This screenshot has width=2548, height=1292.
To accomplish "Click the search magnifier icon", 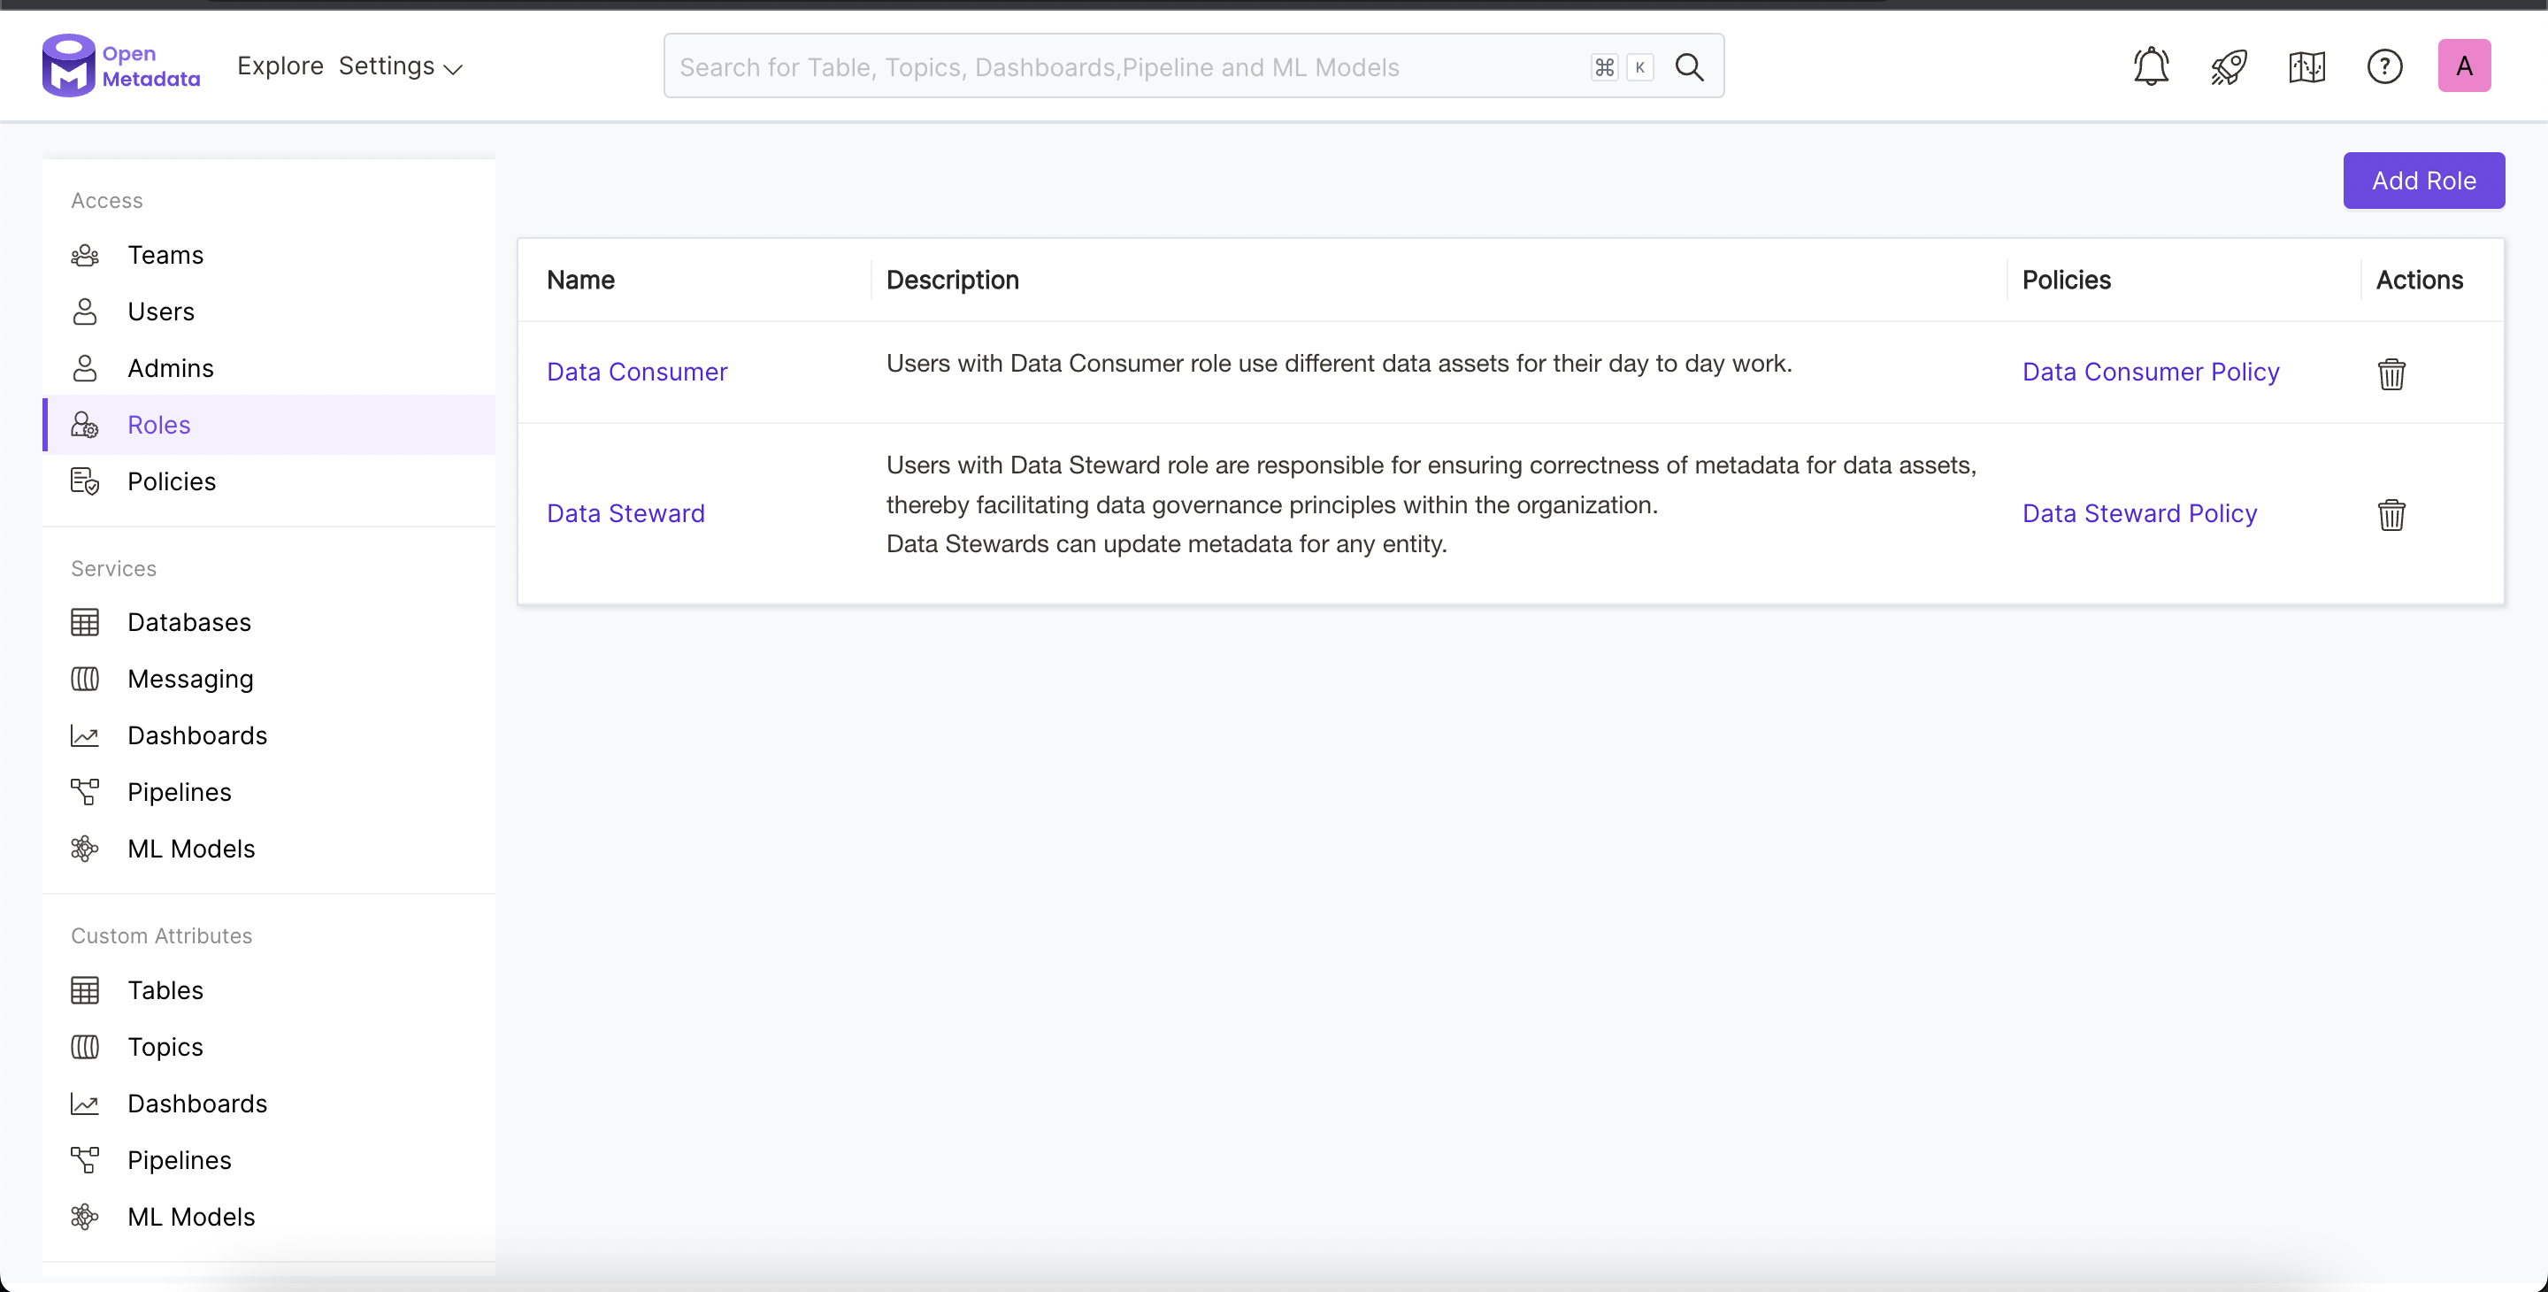I will coord(1690,66).
